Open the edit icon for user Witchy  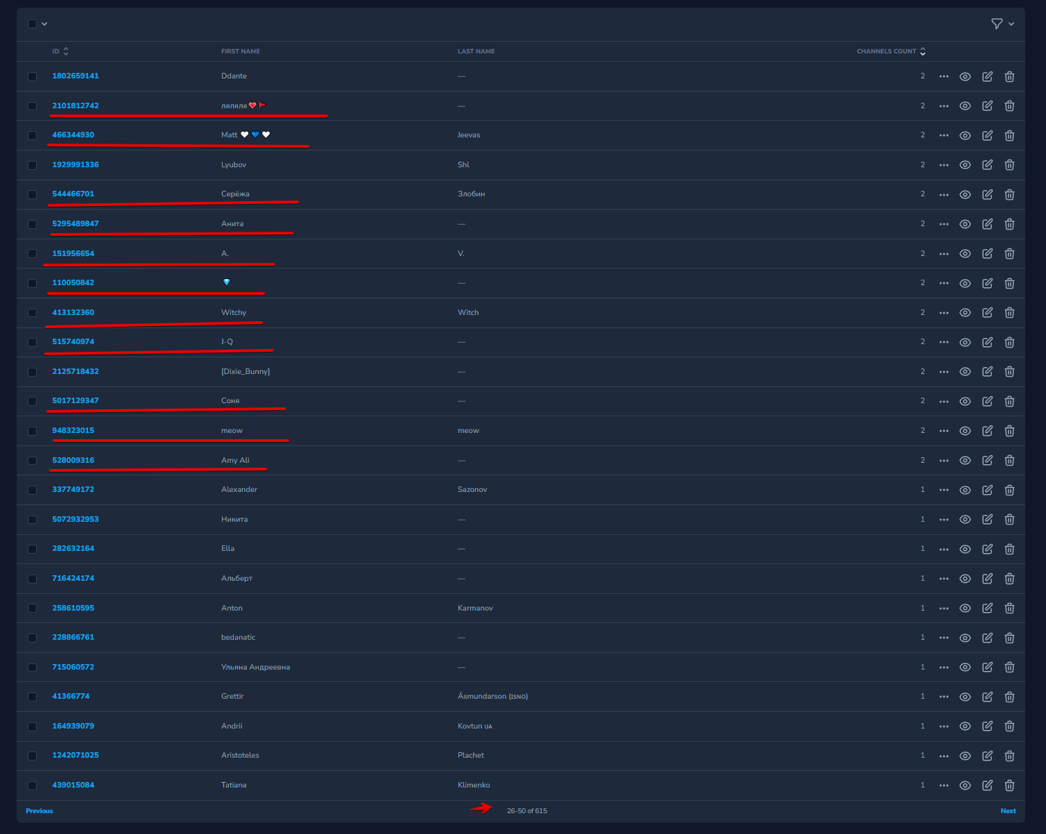(x=987, y=312)
